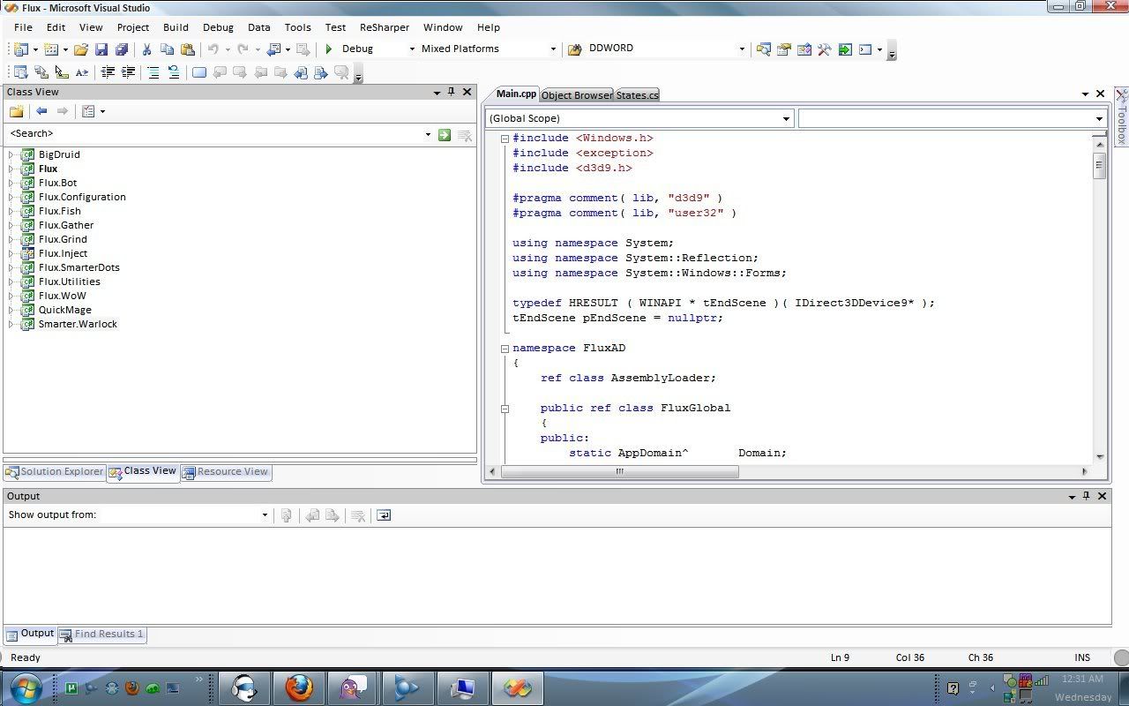Open Solution Explorer toolbar icon
The image size is (1129, 706).
[x=763, y=49]
